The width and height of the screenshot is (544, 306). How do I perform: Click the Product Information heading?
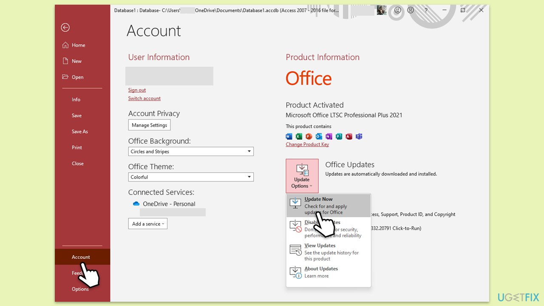click(323, 57)
